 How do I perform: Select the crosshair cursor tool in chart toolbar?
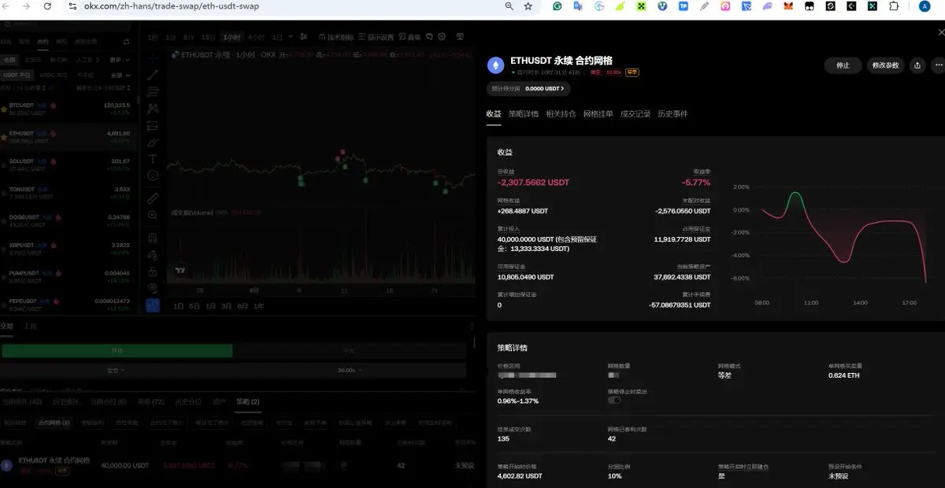(153, 57)
